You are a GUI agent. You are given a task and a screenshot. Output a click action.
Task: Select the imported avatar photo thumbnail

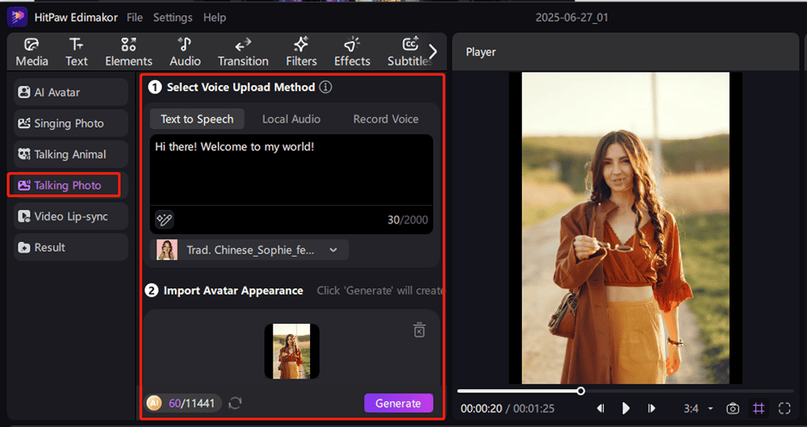click(292, 351)
